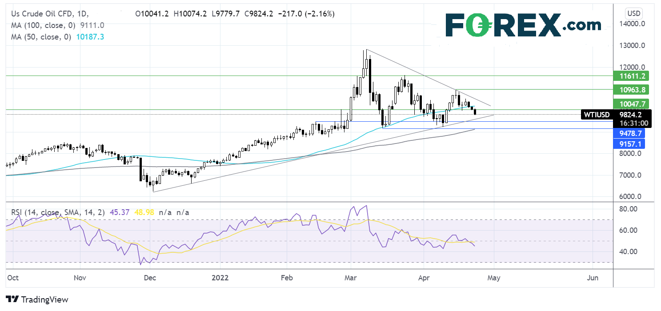Click the RSI 40.00 axis label

coord(628,251)
